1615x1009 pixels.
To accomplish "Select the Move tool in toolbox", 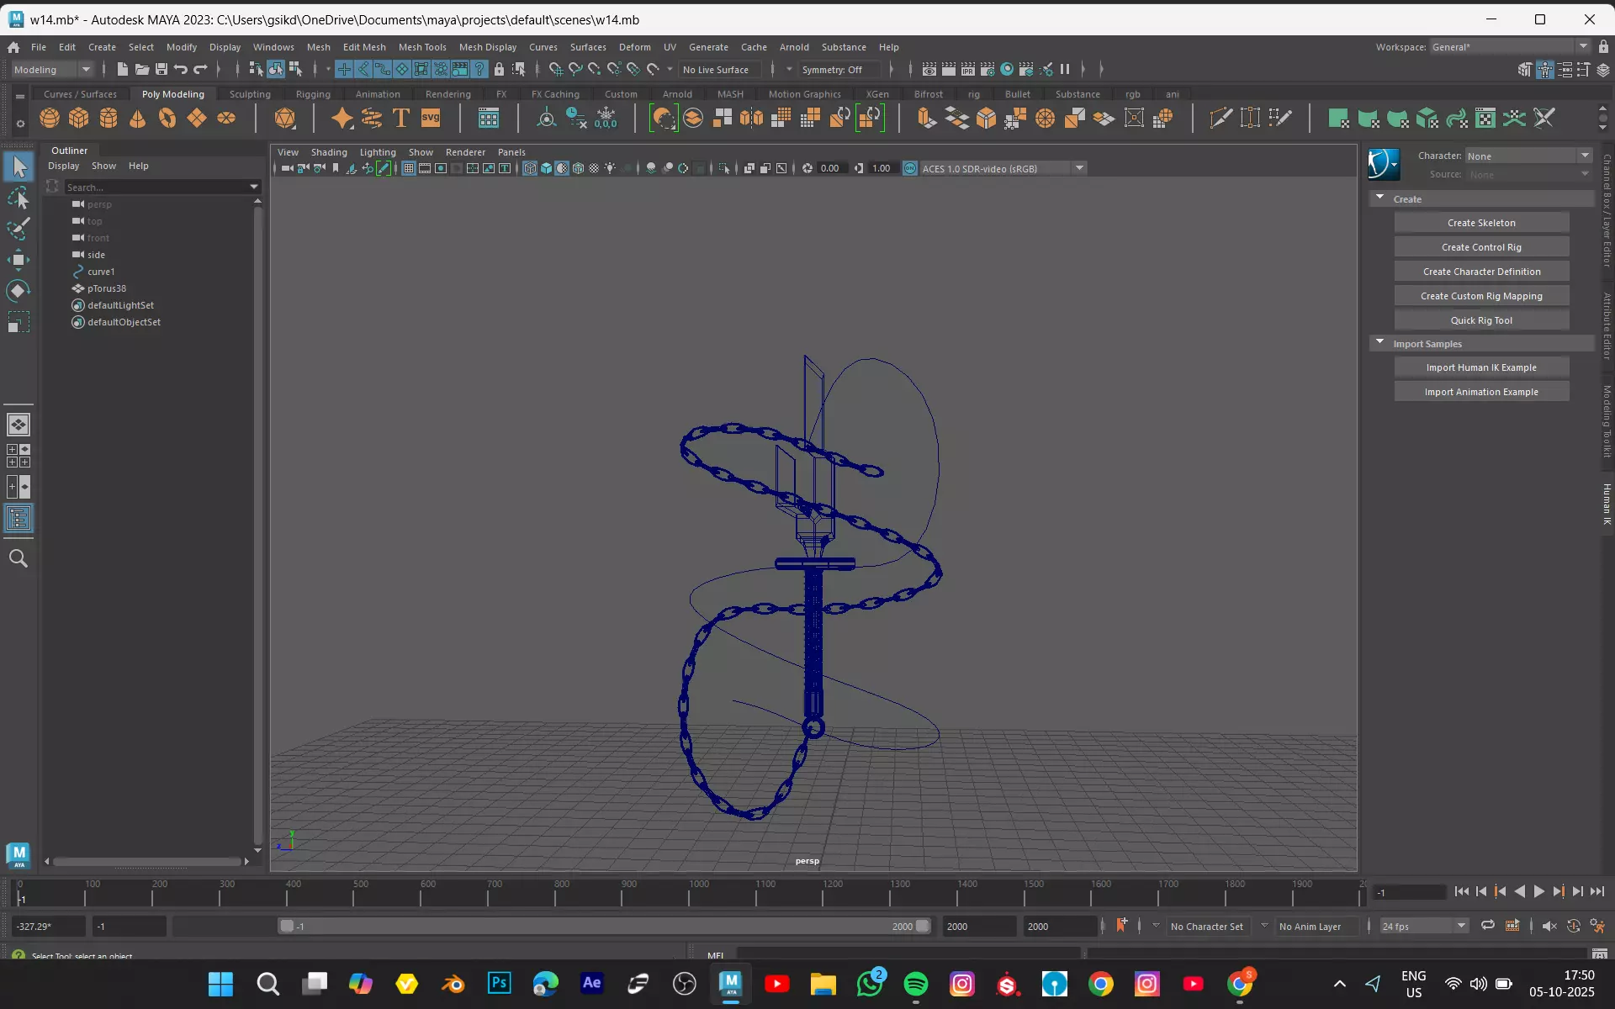I will 19,259.
